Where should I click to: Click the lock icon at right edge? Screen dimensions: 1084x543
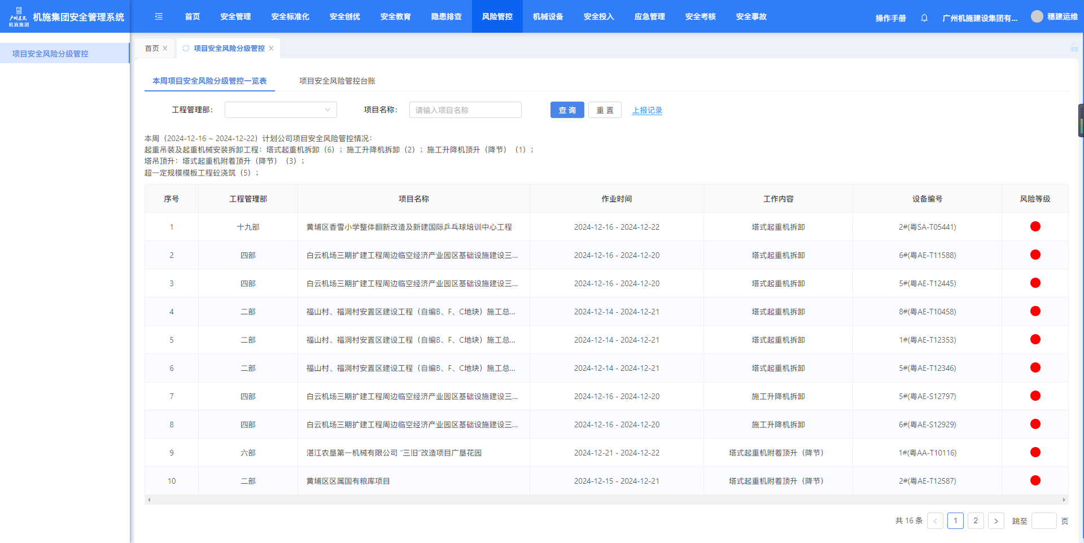(1074, 48)
